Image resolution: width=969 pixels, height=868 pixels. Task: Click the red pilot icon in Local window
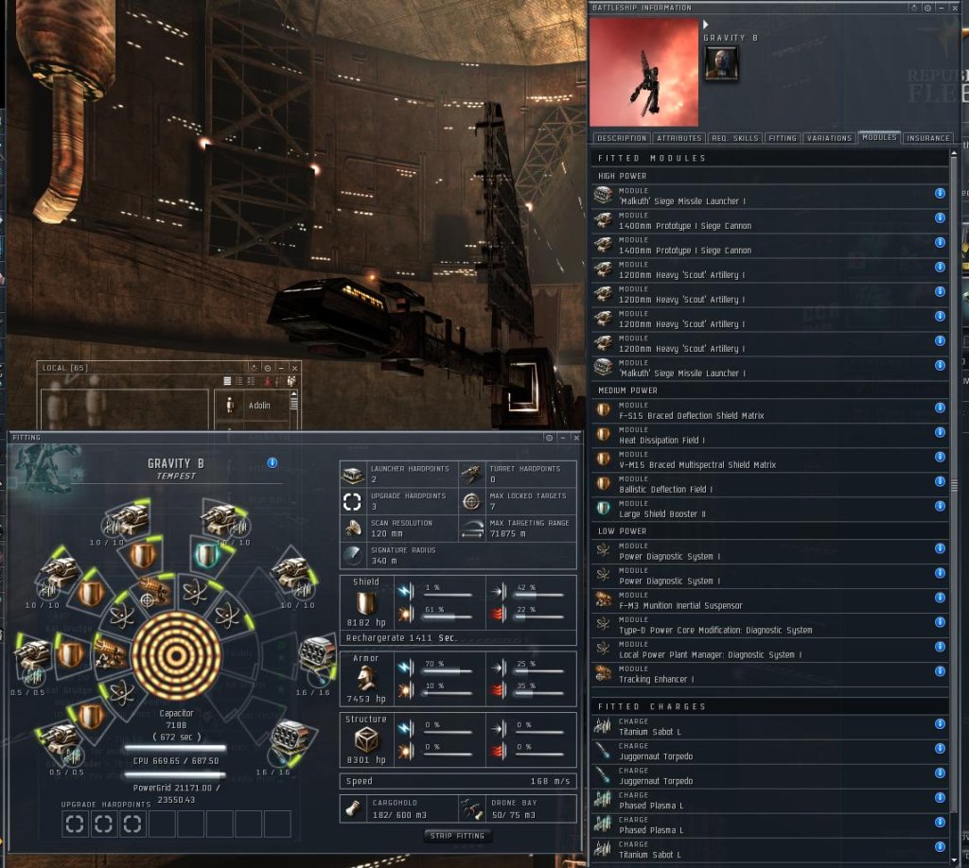point(268,382)
